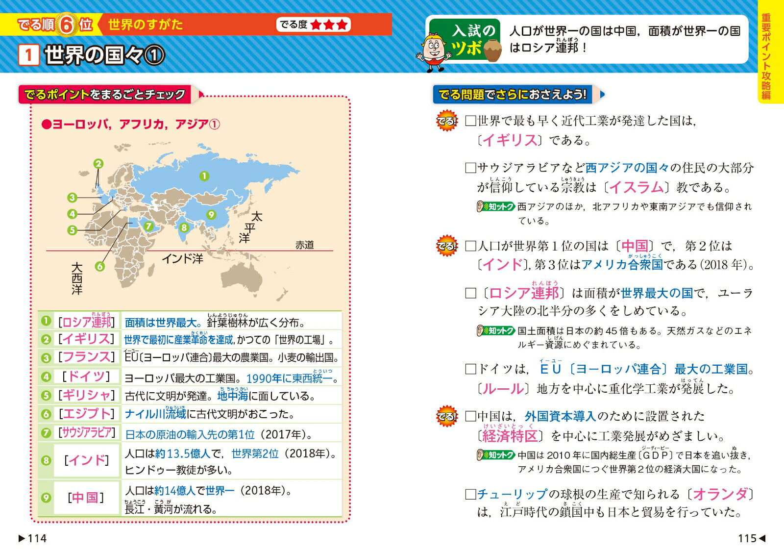
Task: Click でる! burst icon beside 経済特区 question
Action: [x=446, y=417]
